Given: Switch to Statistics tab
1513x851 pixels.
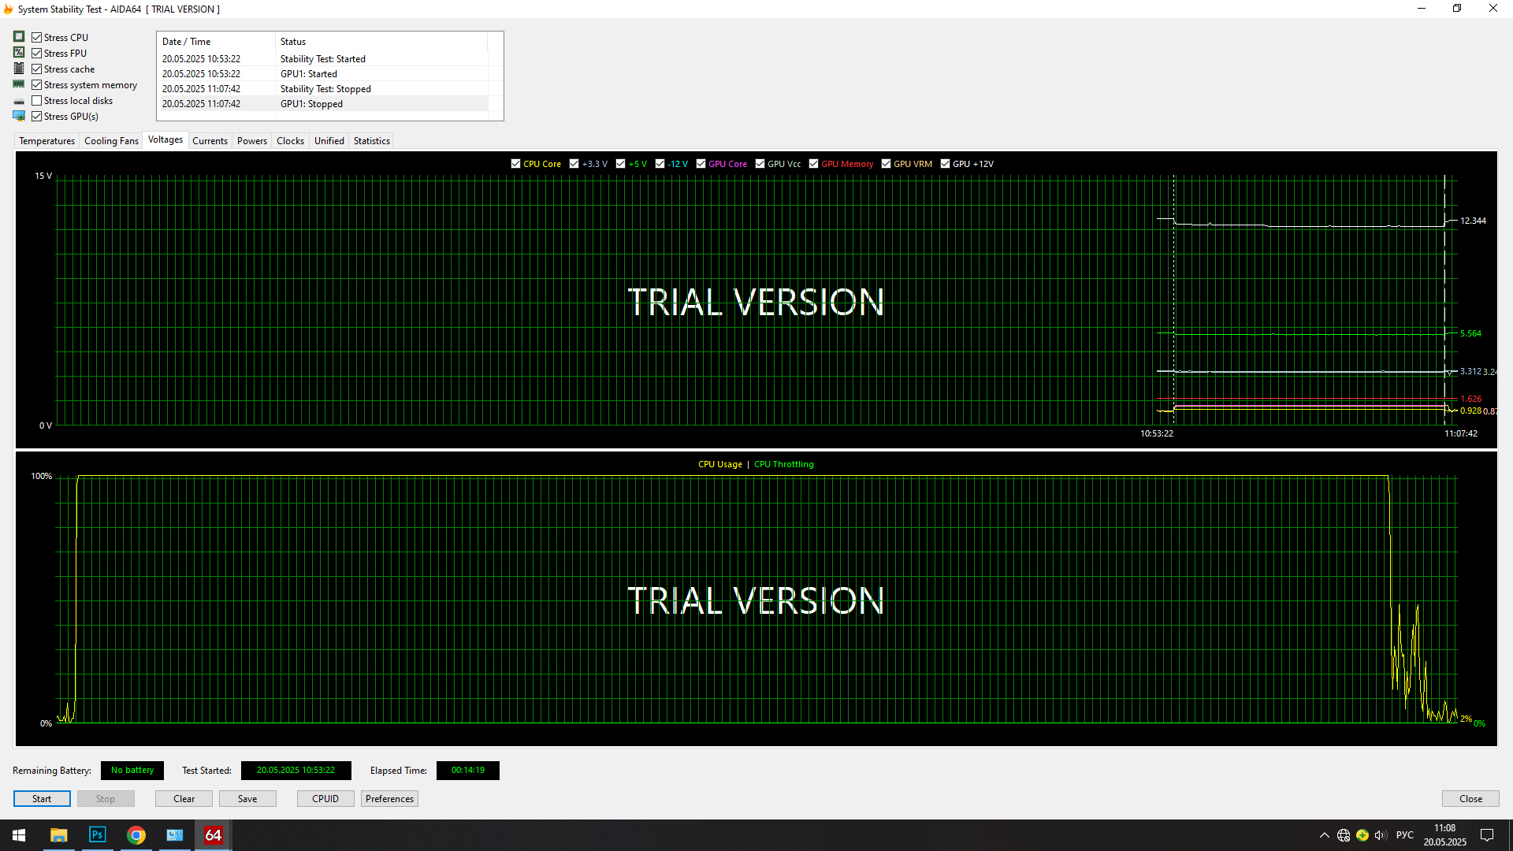Looking at the screenshot, I should [x=372, y=141].
